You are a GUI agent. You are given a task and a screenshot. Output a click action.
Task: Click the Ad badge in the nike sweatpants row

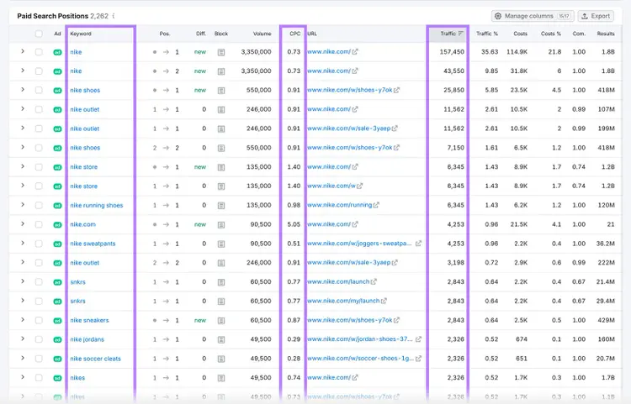[57, 244]
